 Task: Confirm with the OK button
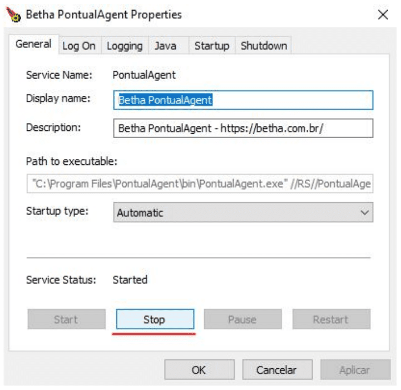(x=199, y=370)
